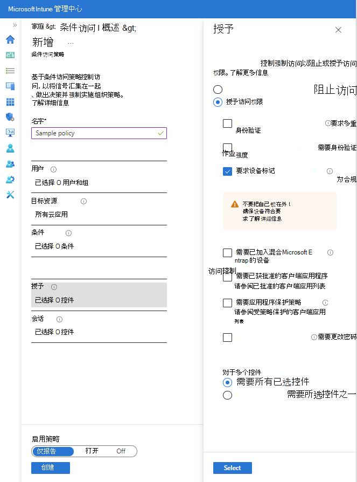Open the Tenant administration gear icon
The image size is (357, 482).
point(10,179)
